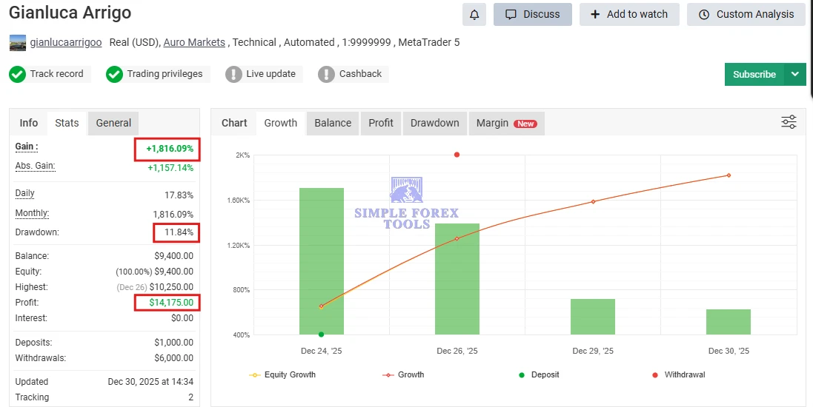Image resolution: width=813 pixels, height=407 pixels.
Task: Click the Live update warning icon
Action: coord(233,74)
